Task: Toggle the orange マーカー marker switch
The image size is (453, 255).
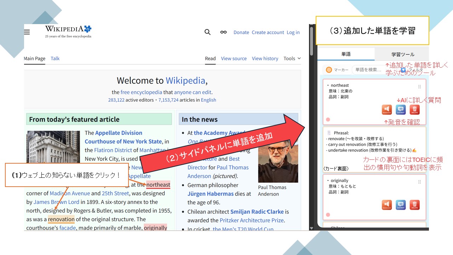Action: 329,70
